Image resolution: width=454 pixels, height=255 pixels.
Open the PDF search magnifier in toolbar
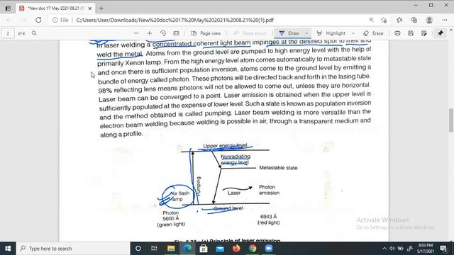point(34,33)
